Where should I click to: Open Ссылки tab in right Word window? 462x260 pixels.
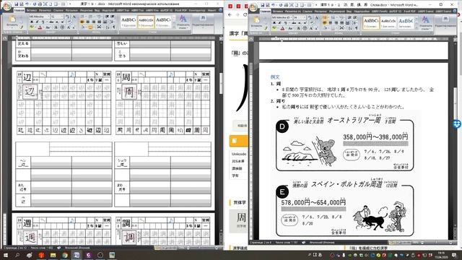point(308,12)
